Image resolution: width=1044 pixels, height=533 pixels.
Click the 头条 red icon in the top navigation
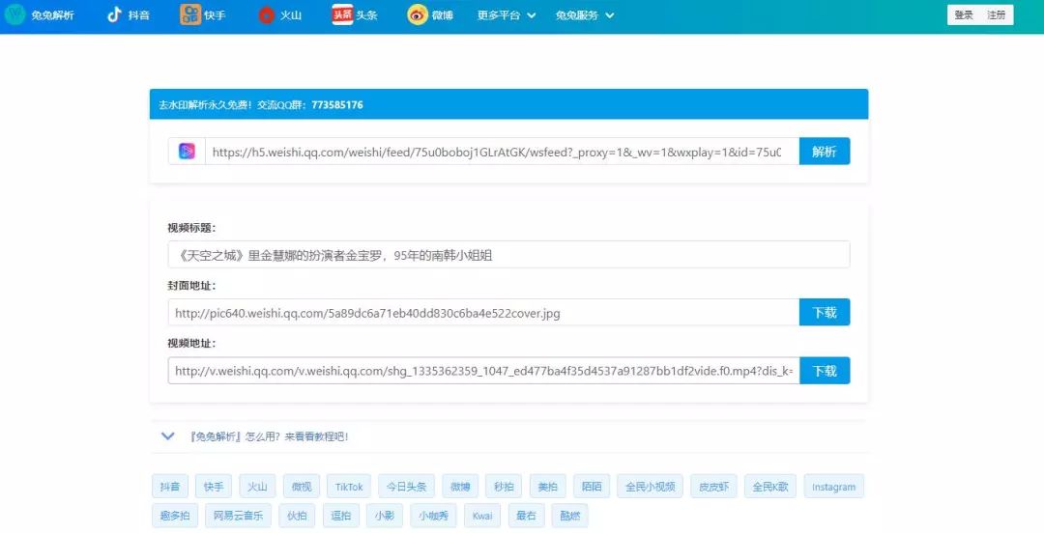[342, 14]
